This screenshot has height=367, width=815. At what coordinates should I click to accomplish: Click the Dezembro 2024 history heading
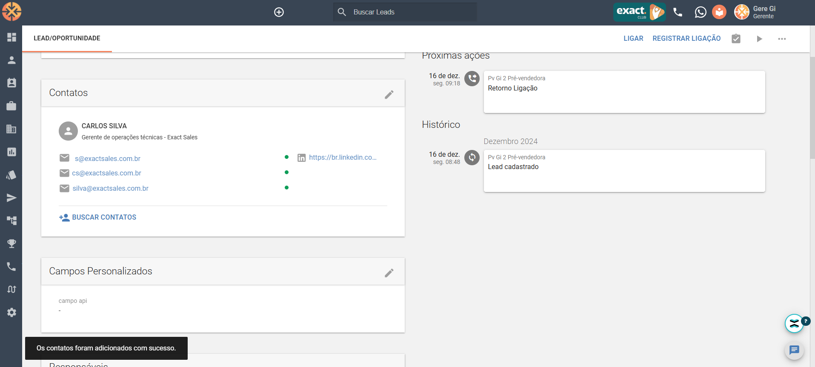point(510,141)
